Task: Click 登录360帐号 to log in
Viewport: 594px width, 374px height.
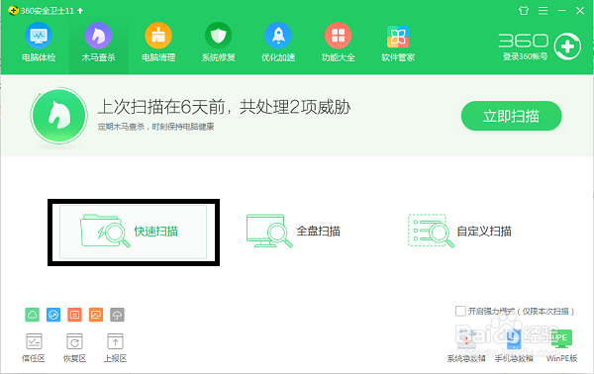Action: (525, 56)
